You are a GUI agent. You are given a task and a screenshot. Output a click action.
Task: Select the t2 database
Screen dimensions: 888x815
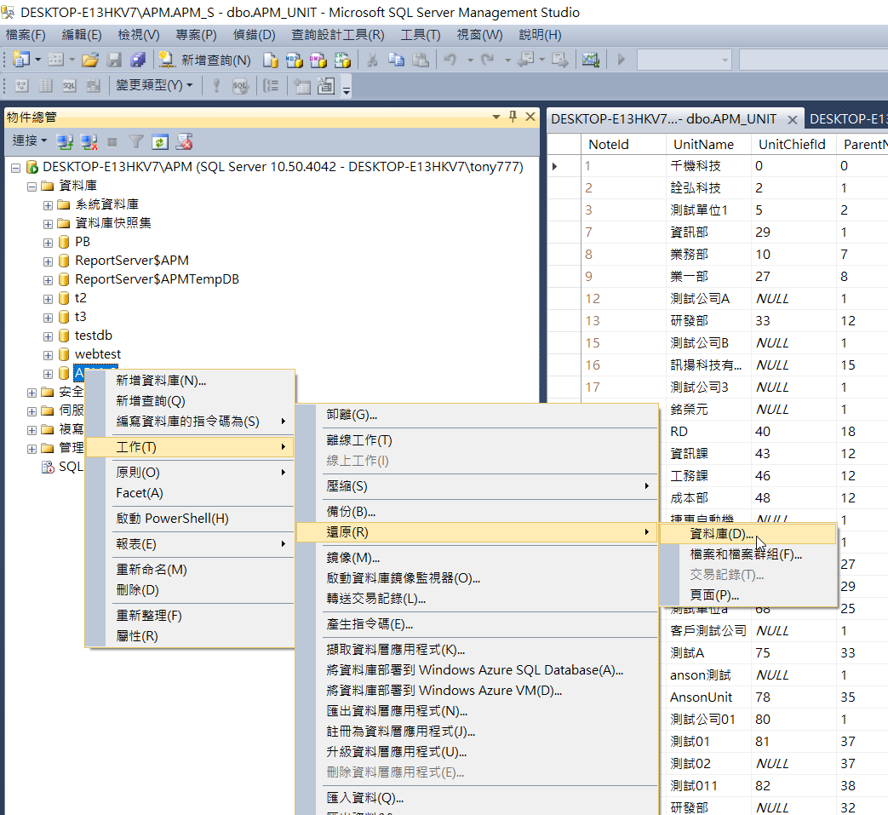point(80,298)
